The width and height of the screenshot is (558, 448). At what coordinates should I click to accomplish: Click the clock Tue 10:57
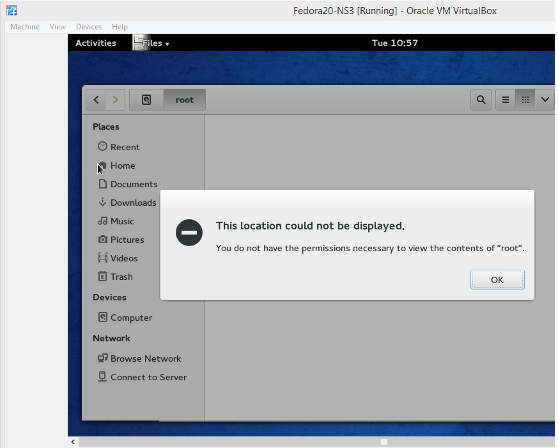point(394,43)
